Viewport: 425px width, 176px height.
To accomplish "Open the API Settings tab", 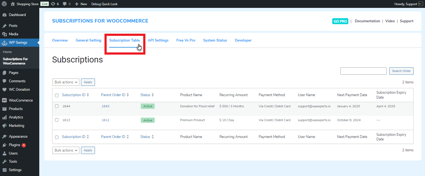I will (x=158, y=40).
